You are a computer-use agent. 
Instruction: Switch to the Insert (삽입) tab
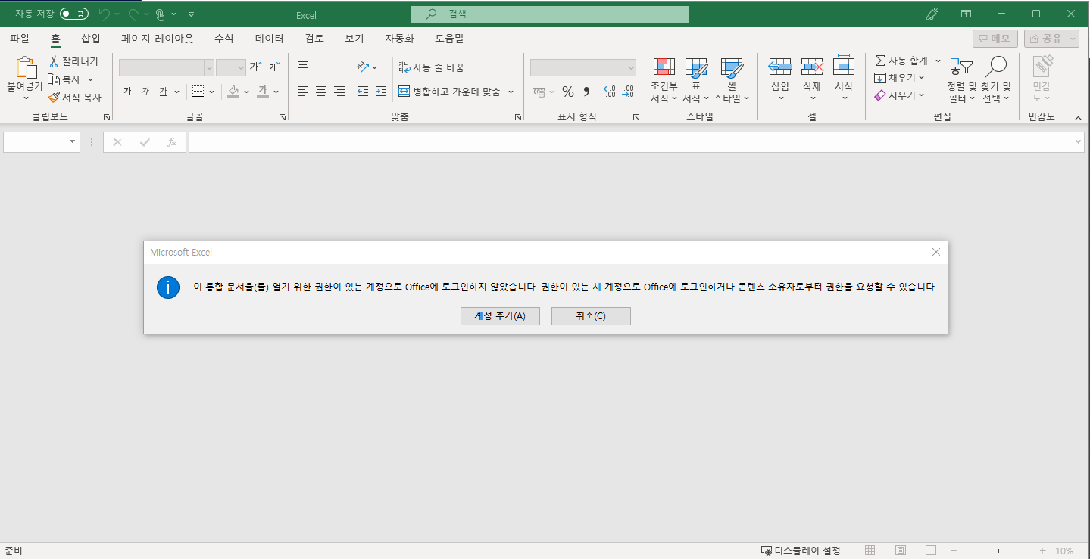pos(91,38)
